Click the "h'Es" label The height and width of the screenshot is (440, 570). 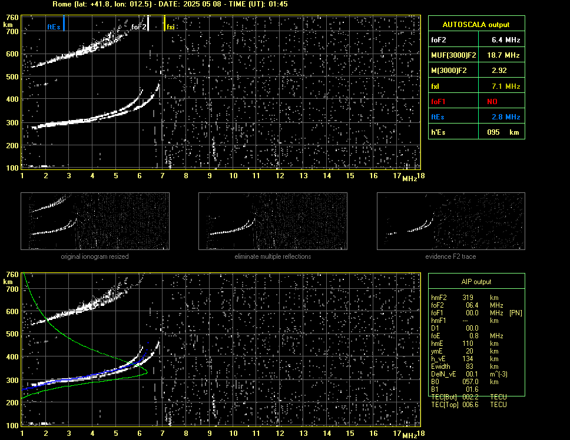click(438, 132)
